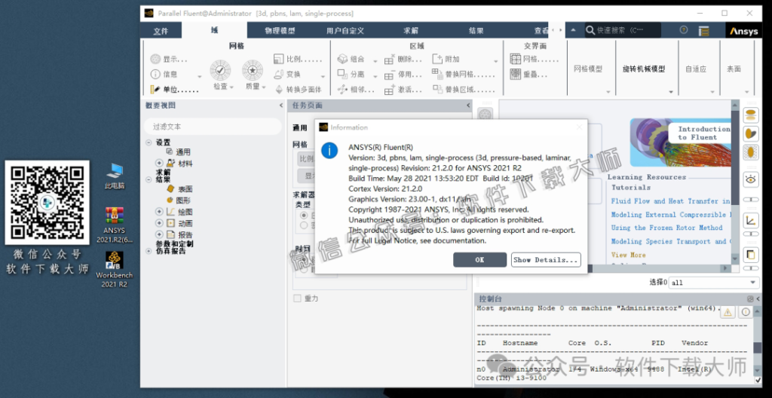Click the 过滤文本 filter field
Screen dimensions: 772x398
213,127
